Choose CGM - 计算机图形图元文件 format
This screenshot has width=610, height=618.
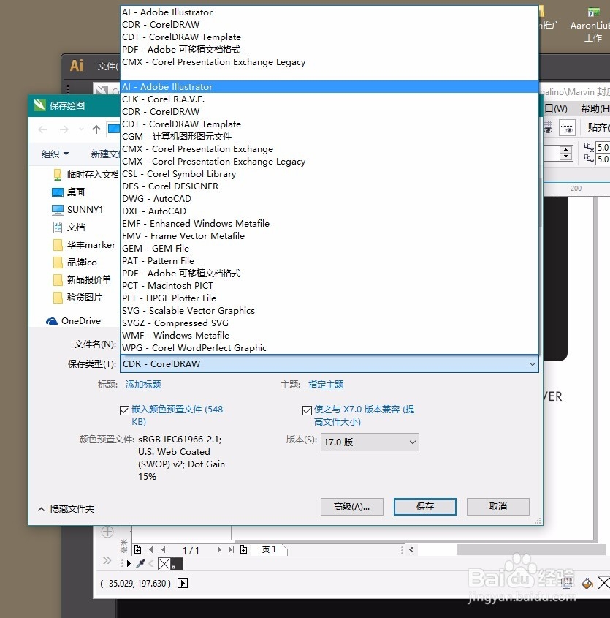tap(329, 136)
